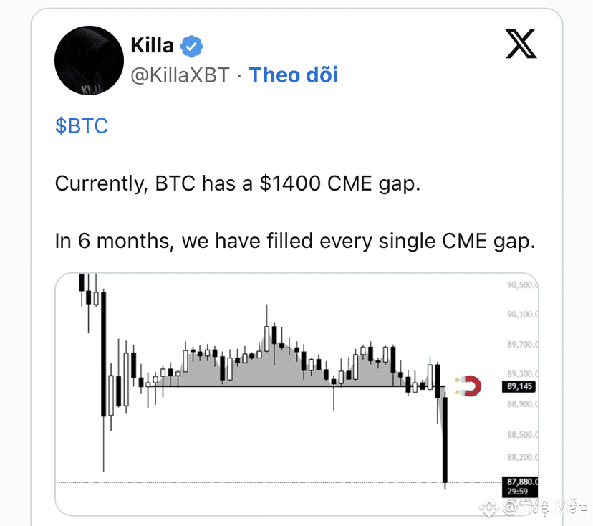
Task: Click the Killa display name
Action: click(x=152, y=46)
